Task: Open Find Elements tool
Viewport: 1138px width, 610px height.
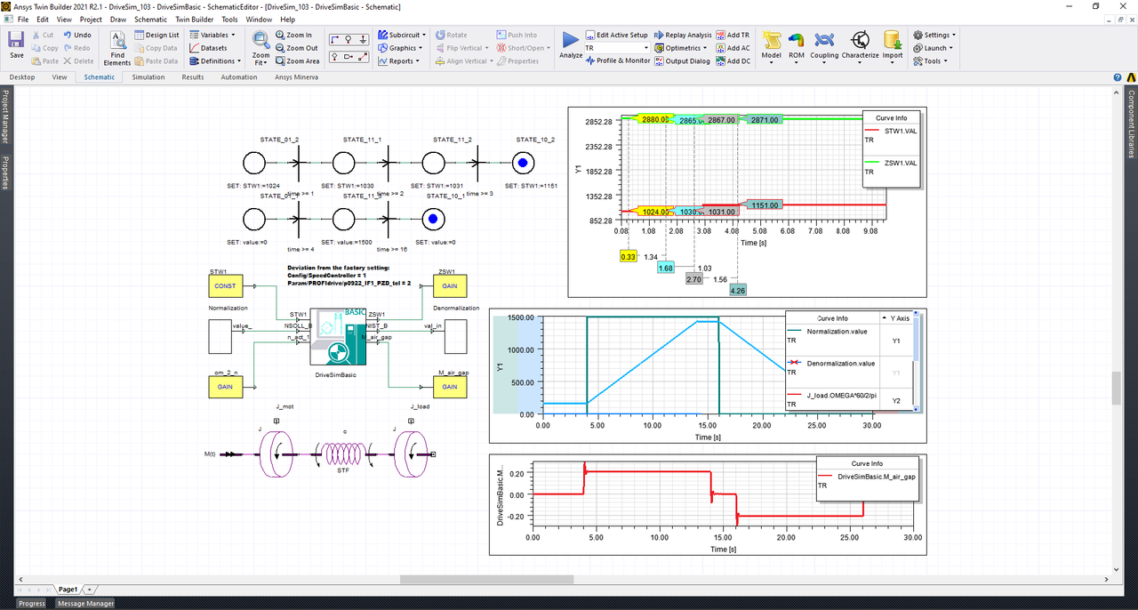Action: [x=117, y=47]
